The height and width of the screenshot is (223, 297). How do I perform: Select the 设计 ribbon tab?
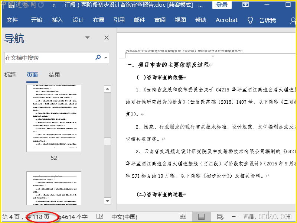click(78, 20)
